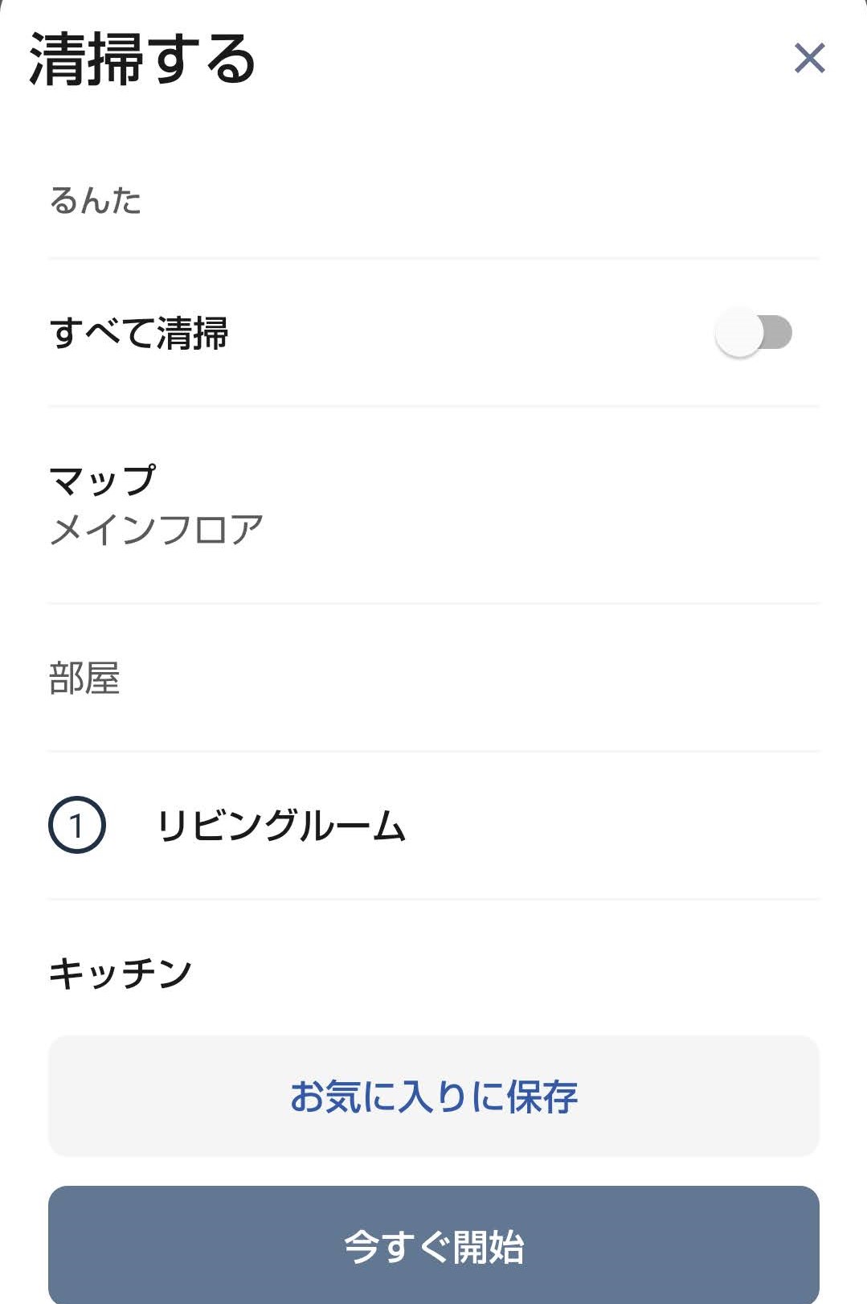
Task: Change the メインフロア map selection
Action: (x=157, y=530)
